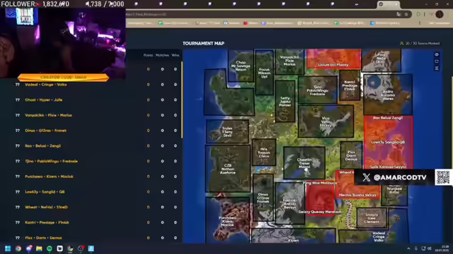The width and height of the screenshot is (453, 254).
Task: Click the 30 / 30 Teams Marked counter
Action: point(420,44)
